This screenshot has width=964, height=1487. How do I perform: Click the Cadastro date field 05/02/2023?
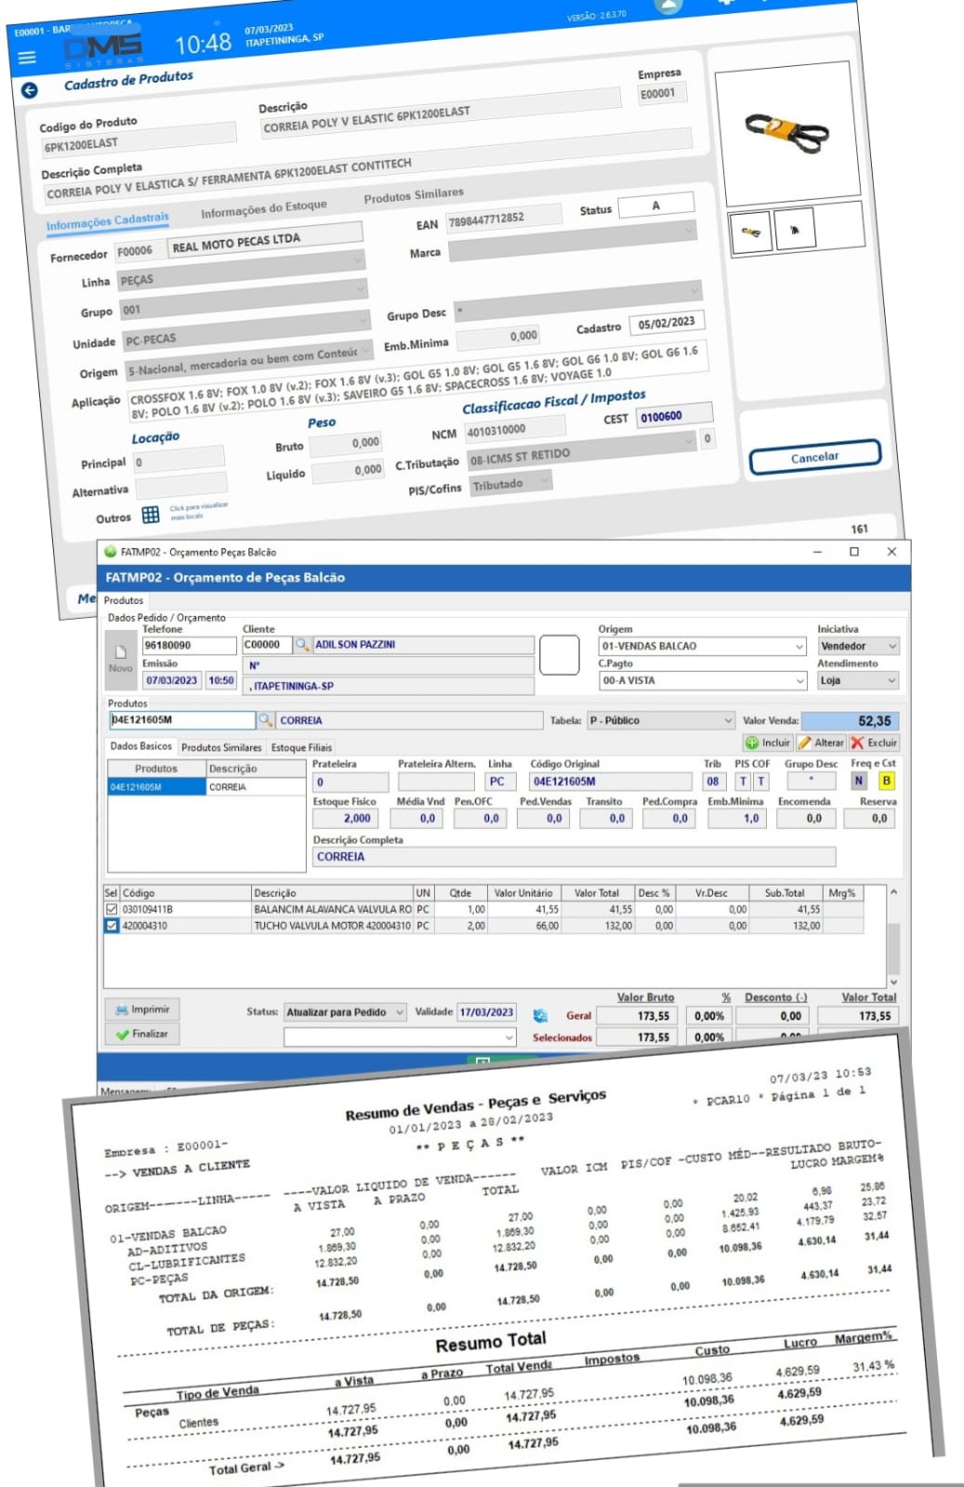(x=667, y=322)
